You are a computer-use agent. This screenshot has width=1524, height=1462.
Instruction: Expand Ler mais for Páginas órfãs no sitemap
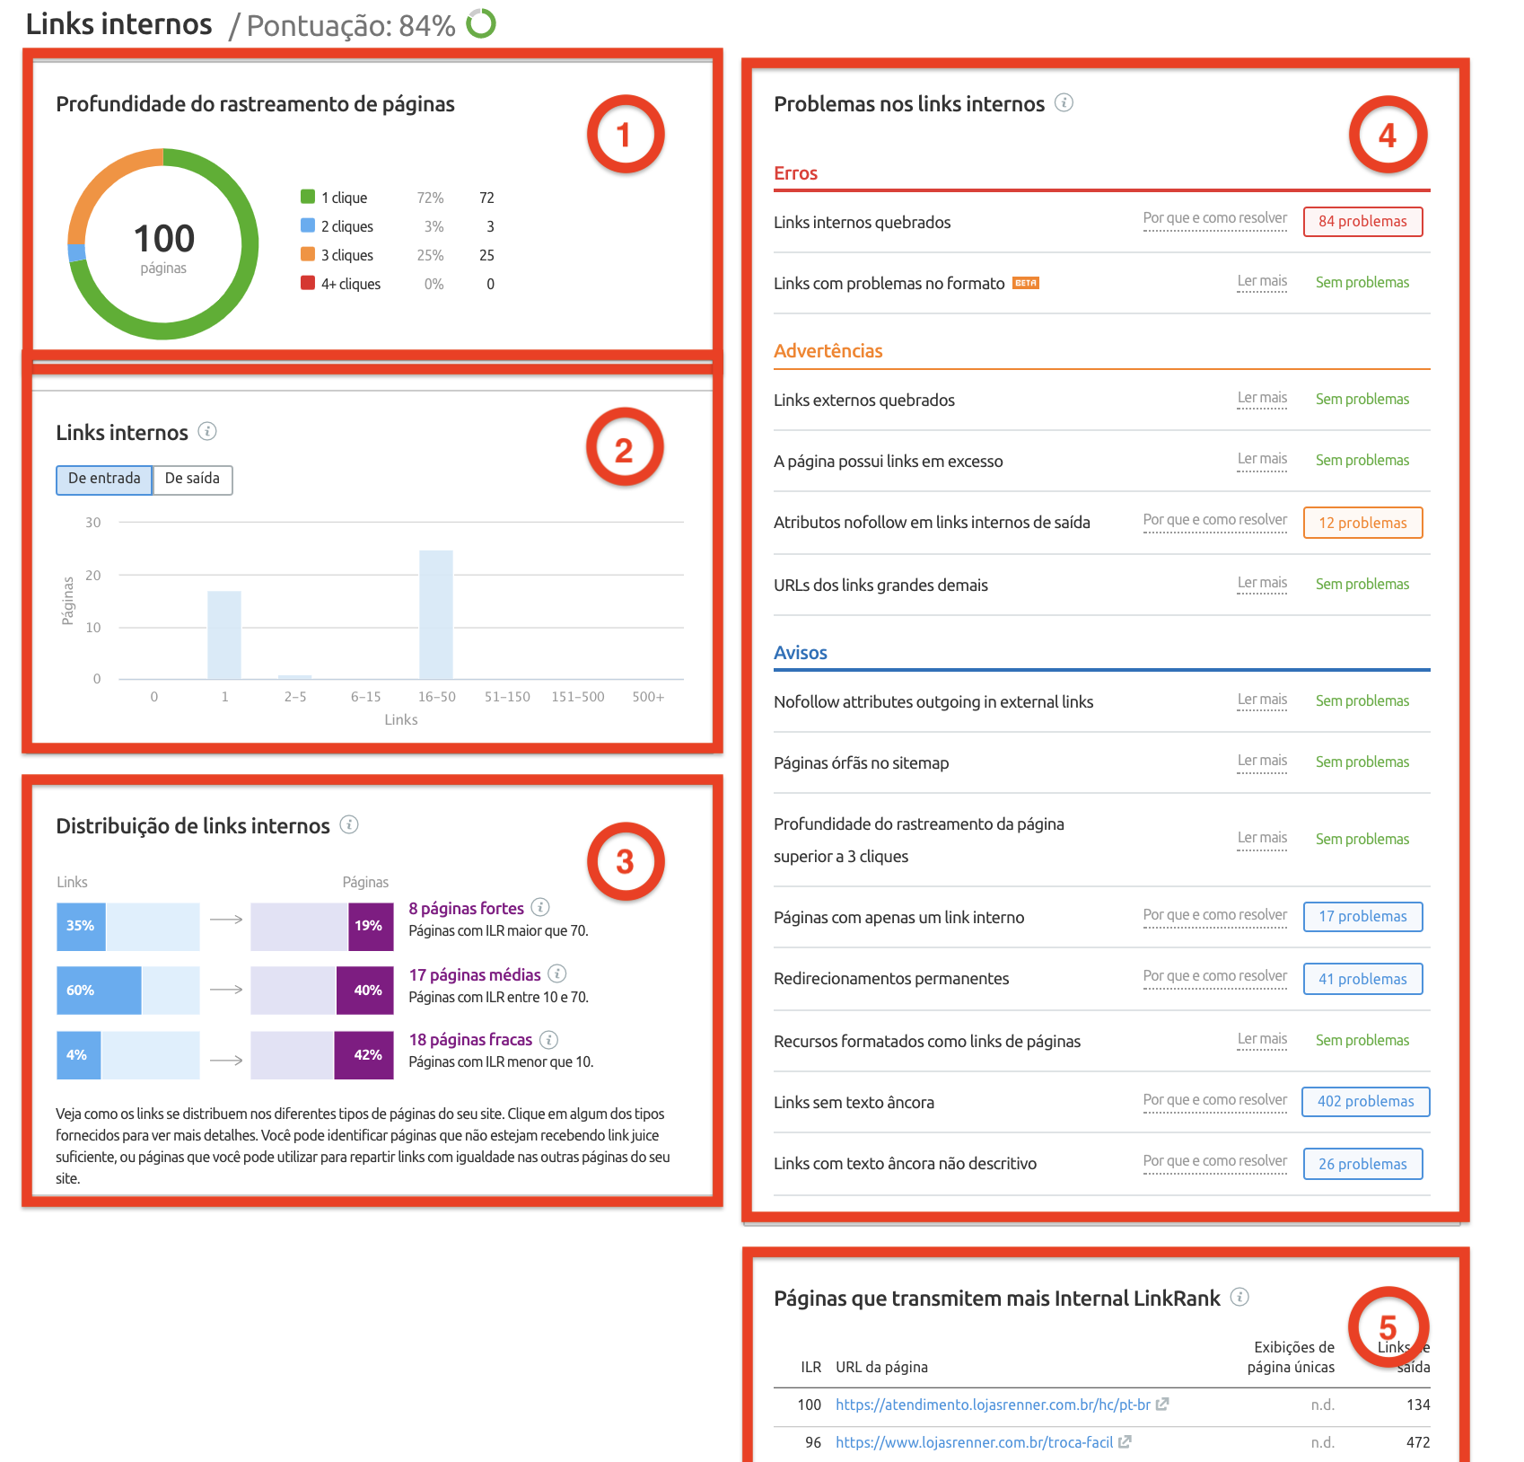(1262, 760)
